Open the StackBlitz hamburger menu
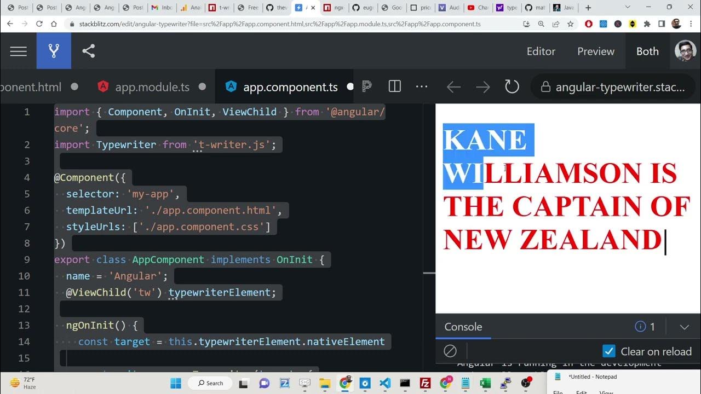 (18, 51)
